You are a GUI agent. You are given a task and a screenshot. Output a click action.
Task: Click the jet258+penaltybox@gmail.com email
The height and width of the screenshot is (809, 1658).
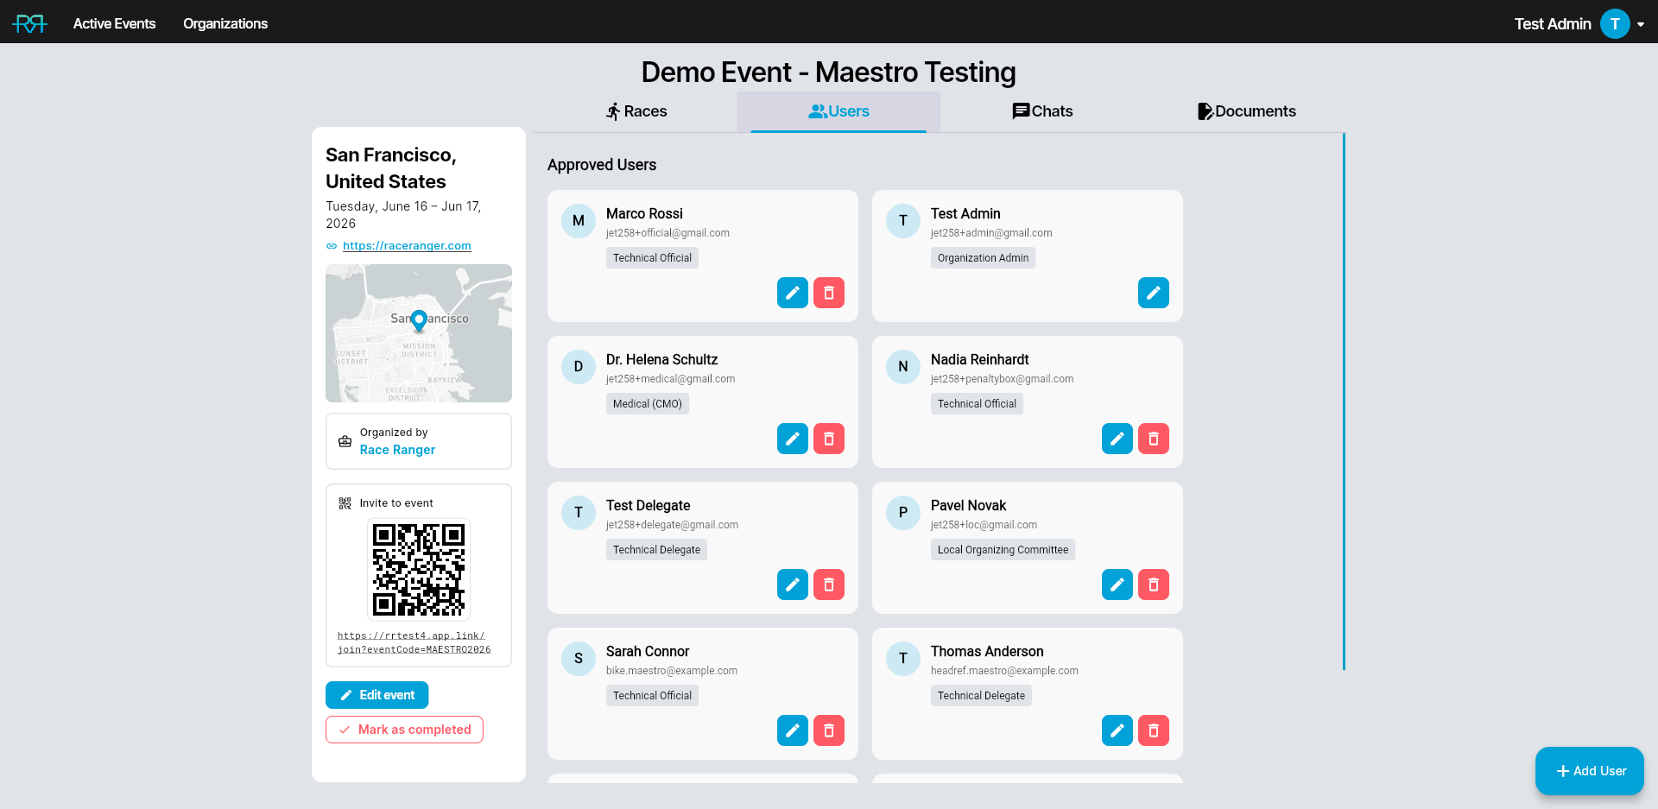tap(1002, 379)
